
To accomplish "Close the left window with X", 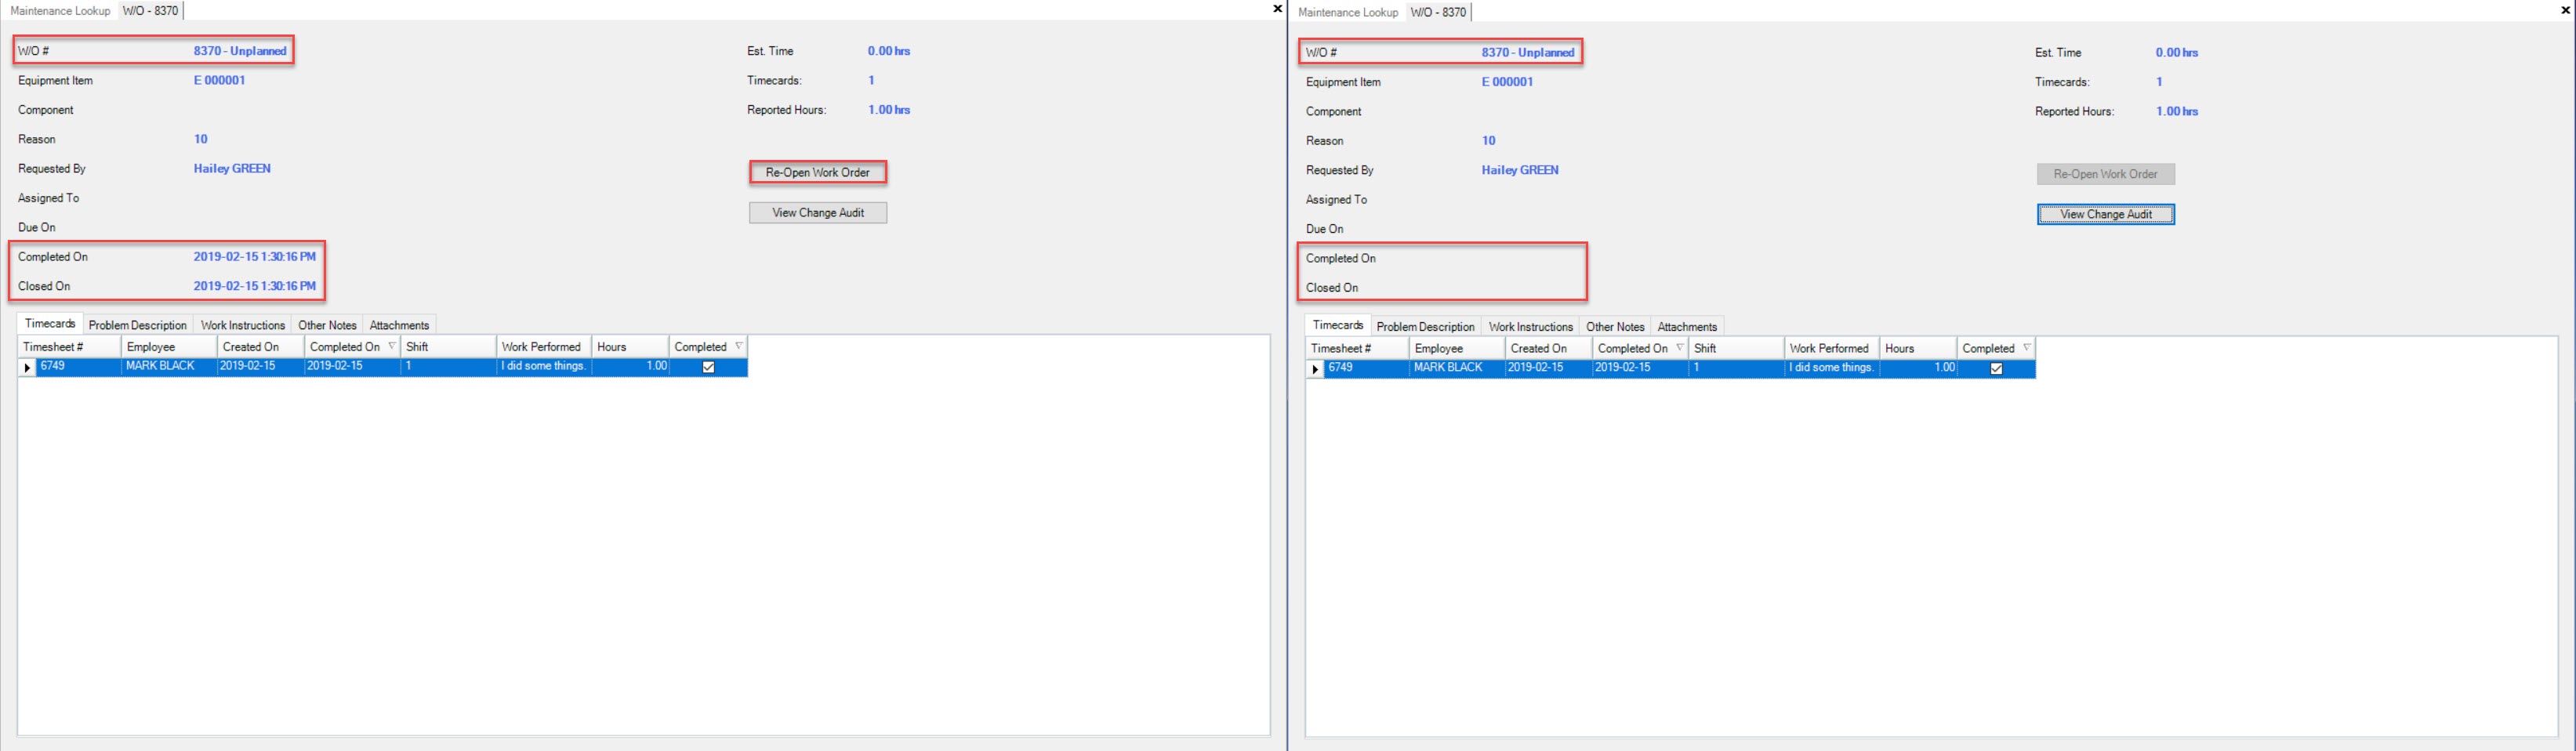I will pyautogui.click(x=1277, y=9).
